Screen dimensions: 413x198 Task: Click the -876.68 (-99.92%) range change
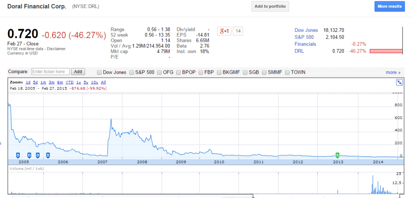coord(88,89)
